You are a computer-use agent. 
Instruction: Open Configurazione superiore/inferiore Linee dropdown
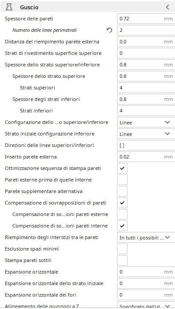pyautogui.click(x=146, y=122)
